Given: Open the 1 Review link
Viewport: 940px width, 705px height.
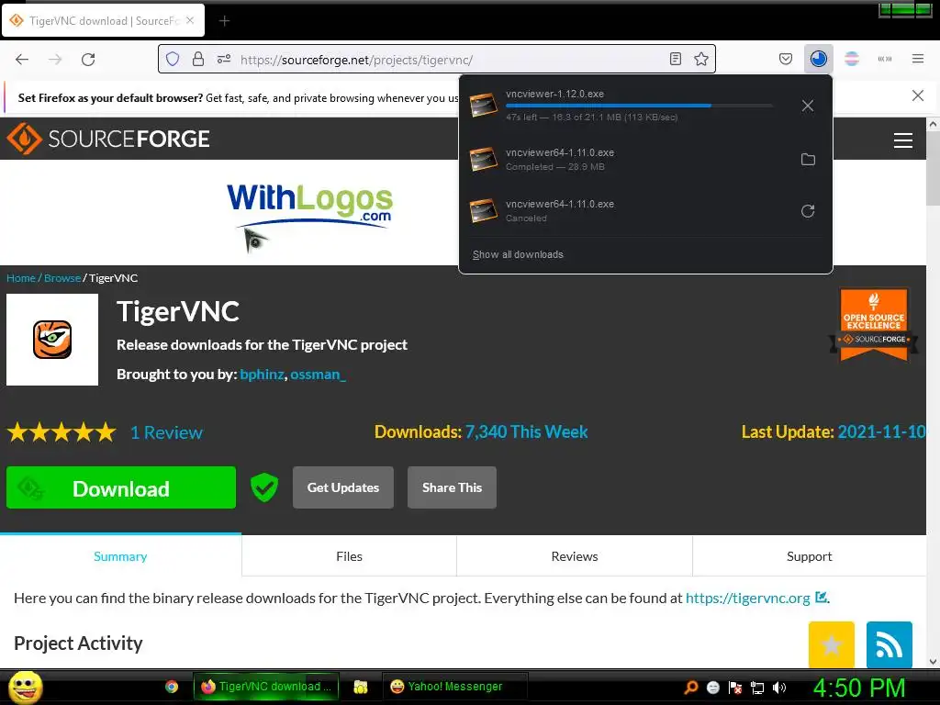Looking at the screenshot, I should pyautogui.click(x=167, y=432).
